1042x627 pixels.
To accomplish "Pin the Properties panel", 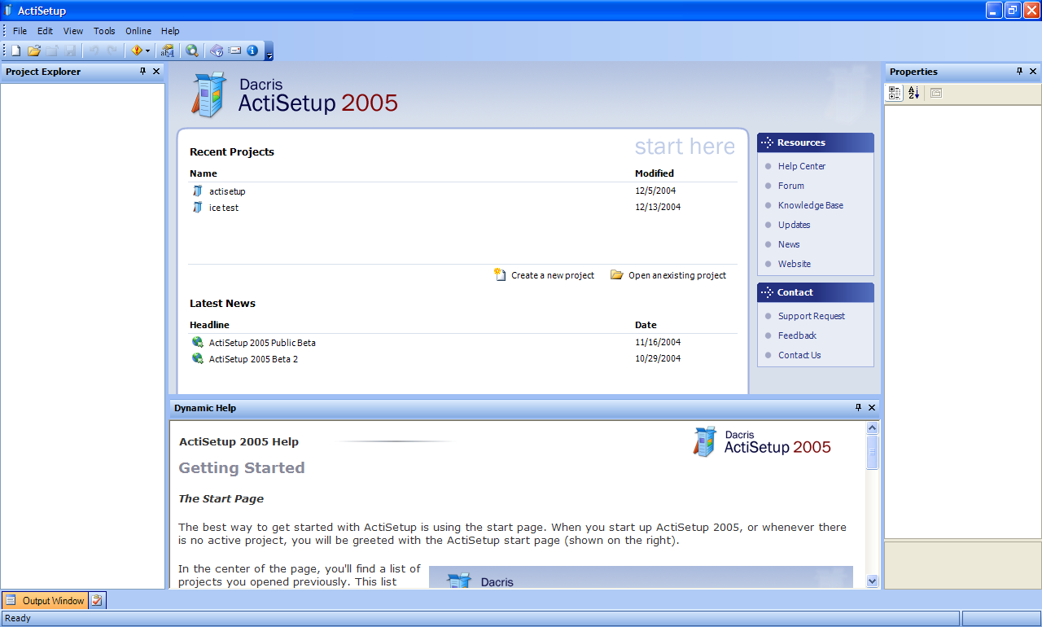I will pos(1020,72).
